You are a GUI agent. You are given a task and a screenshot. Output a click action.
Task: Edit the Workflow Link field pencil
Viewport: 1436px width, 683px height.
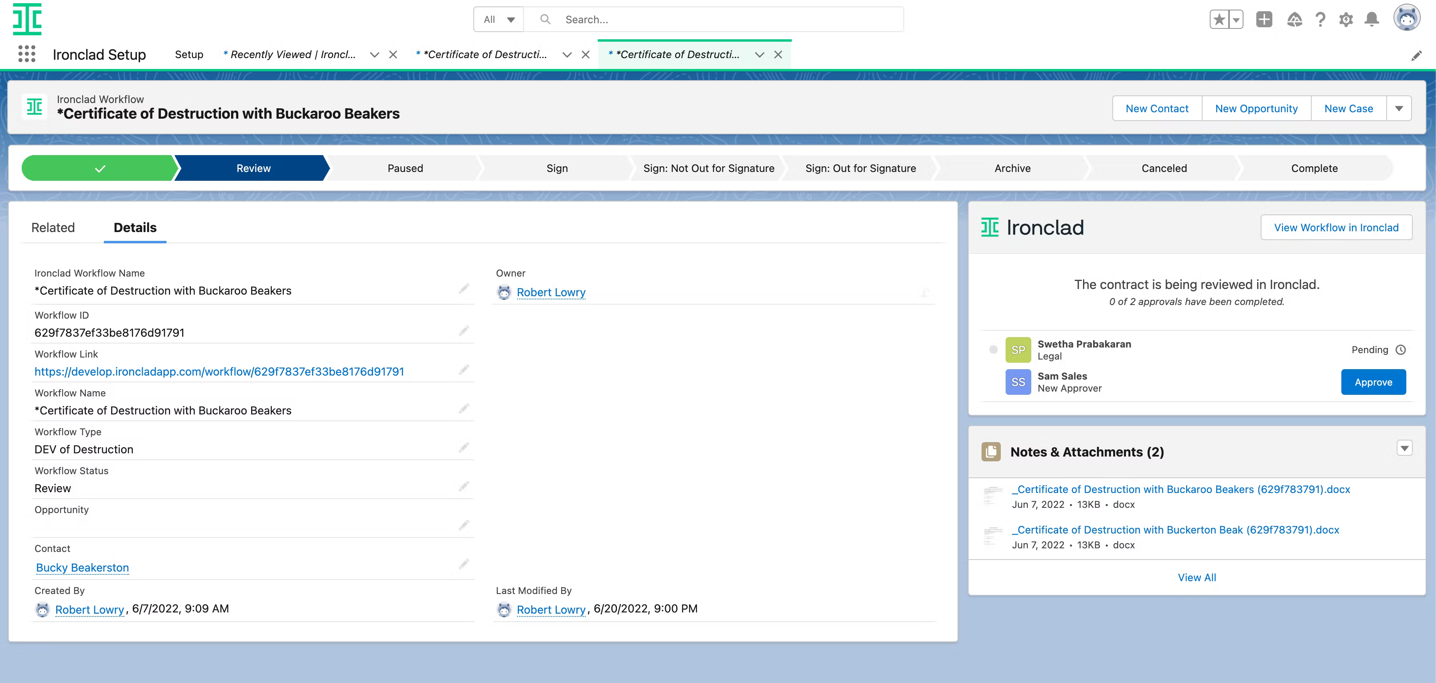464,369
